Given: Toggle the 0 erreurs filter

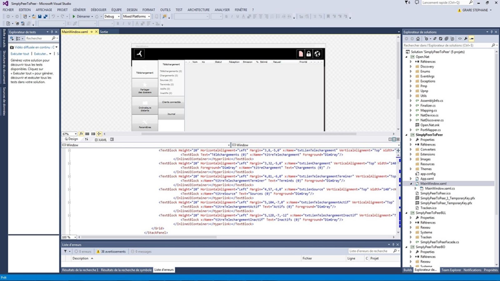Looking at the screenshot, I should 83,251.
